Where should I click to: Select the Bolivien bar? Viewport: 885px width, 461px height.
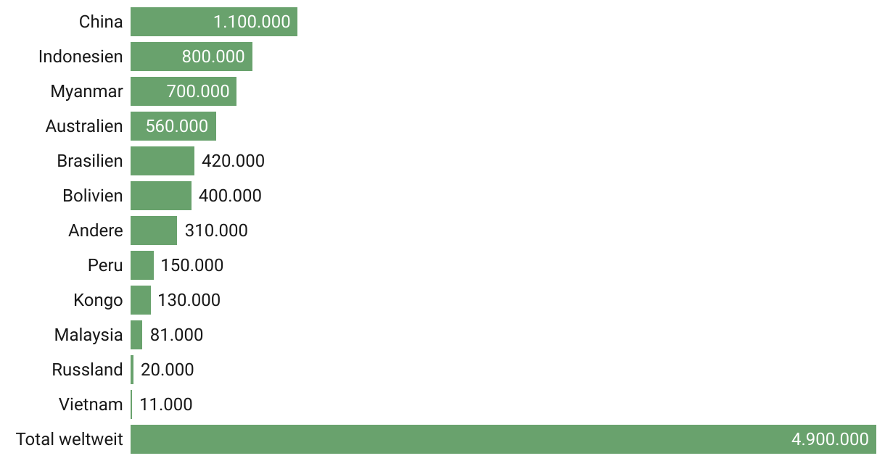(161, 196)
